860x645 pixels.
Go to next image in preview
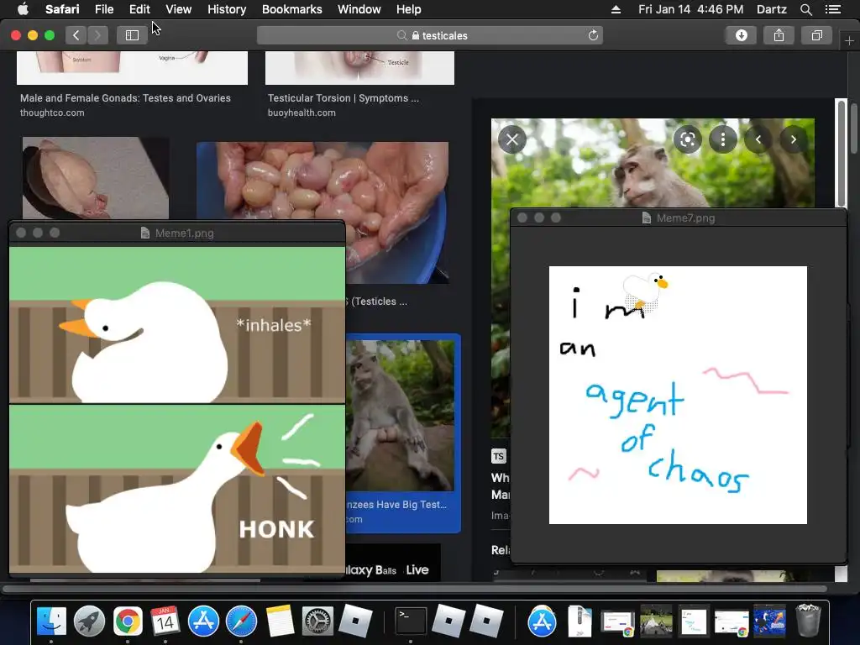pyautogui.click(x=793, y=139)
